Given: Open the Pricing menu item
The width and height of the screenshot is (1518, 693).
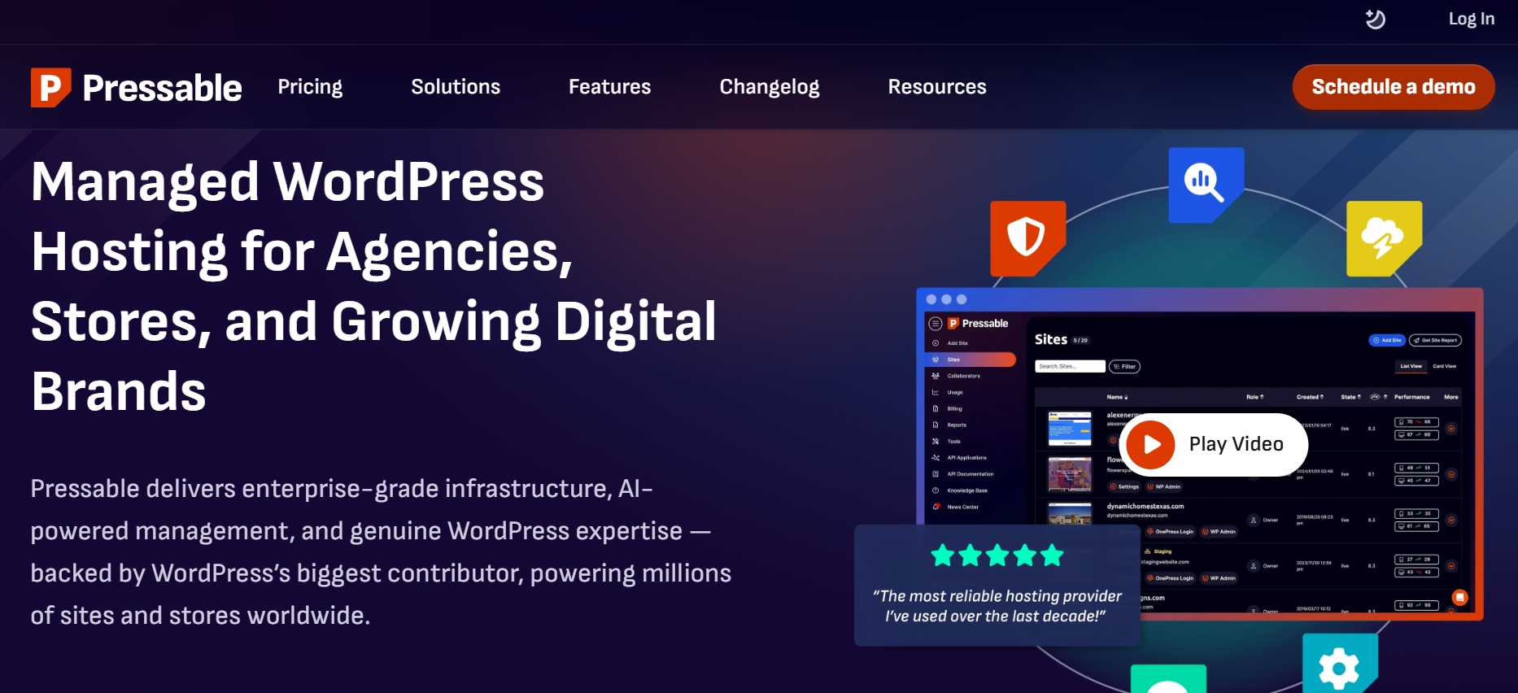Looking at the screenshot, I should [310, 87].
